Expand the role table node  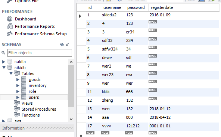tap(18, 91)
